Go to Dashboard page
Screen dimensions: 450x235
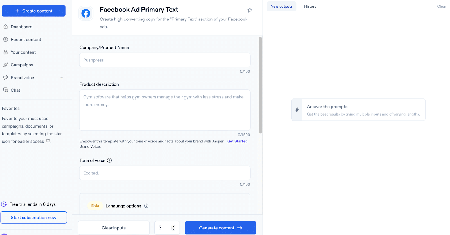point(21,27)
